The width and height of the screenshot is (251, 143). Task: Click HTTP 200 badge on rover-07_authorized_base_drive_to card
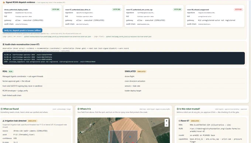(117, 10)
